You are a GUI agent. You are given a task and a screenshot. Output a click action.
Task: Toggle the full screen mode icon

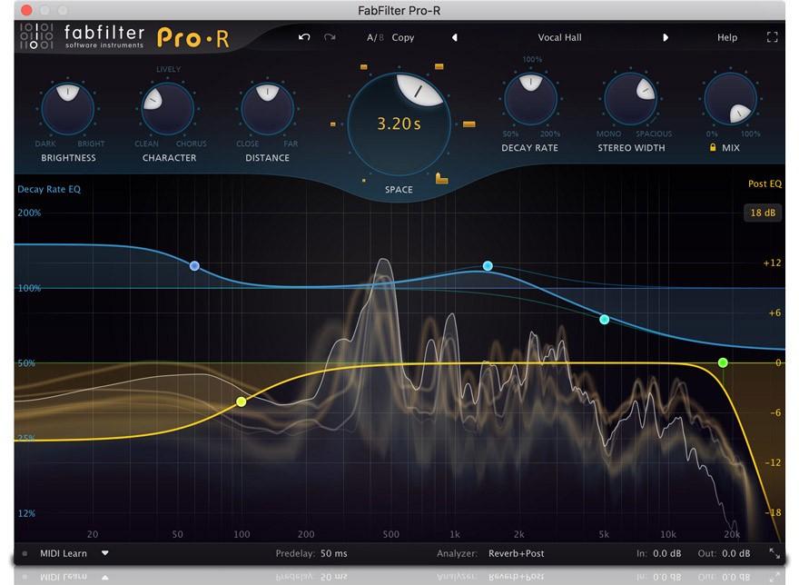coord(772,37)
